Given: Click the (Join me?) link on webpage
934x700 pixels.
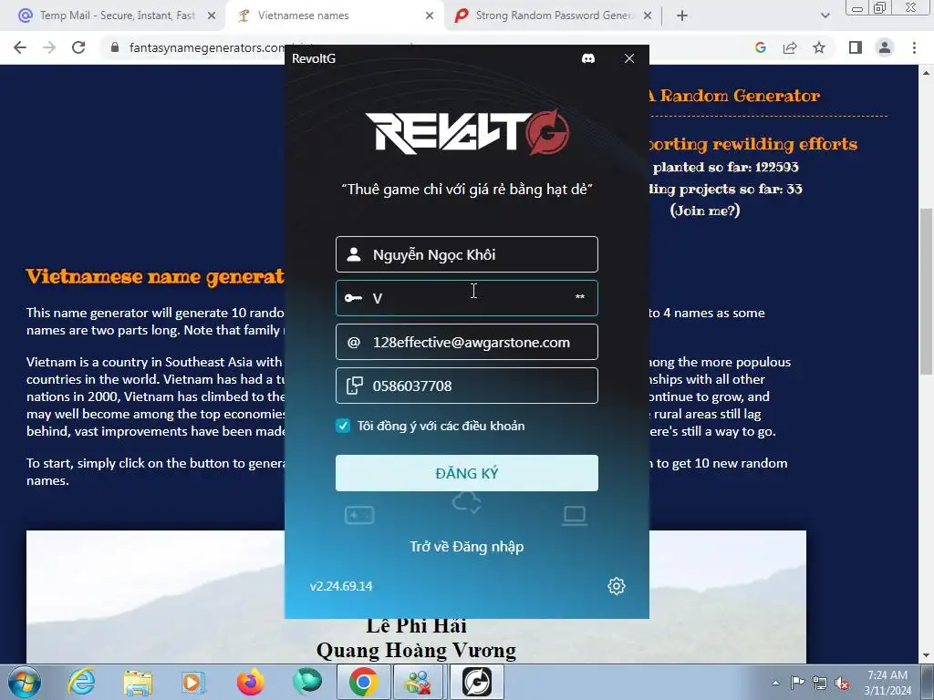Looking at the screenshot, I should pyautogui.click(x=705, y=211).
